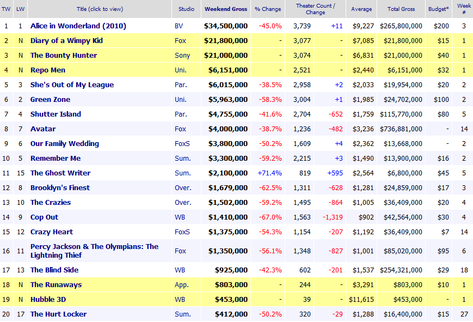The image size is (473, 322).
Task: Open the Brooklyn's Finest title link
Action: click(x=60, y=188)
